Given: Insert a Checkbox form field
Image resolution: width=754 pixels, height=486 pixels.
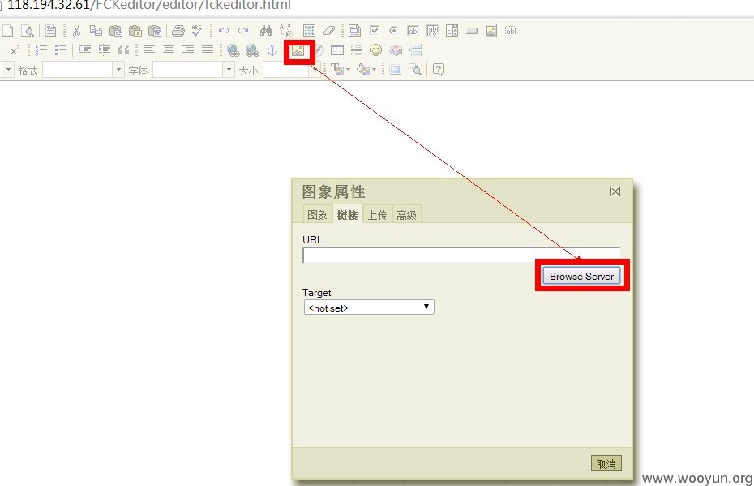Looking at the screenshot, I should [374, 31].
